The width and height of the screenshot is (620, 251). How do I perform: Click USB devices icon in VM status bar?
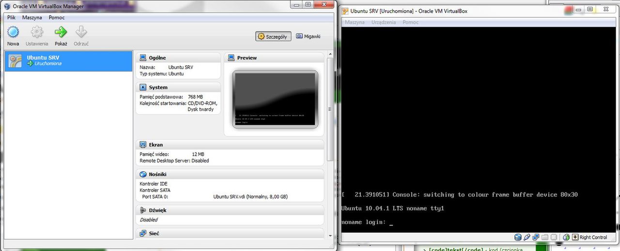point(527,237)
